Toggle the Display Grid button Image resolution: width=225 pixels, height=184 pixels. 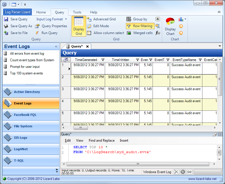pyautogui.click(x=79, y=26)
